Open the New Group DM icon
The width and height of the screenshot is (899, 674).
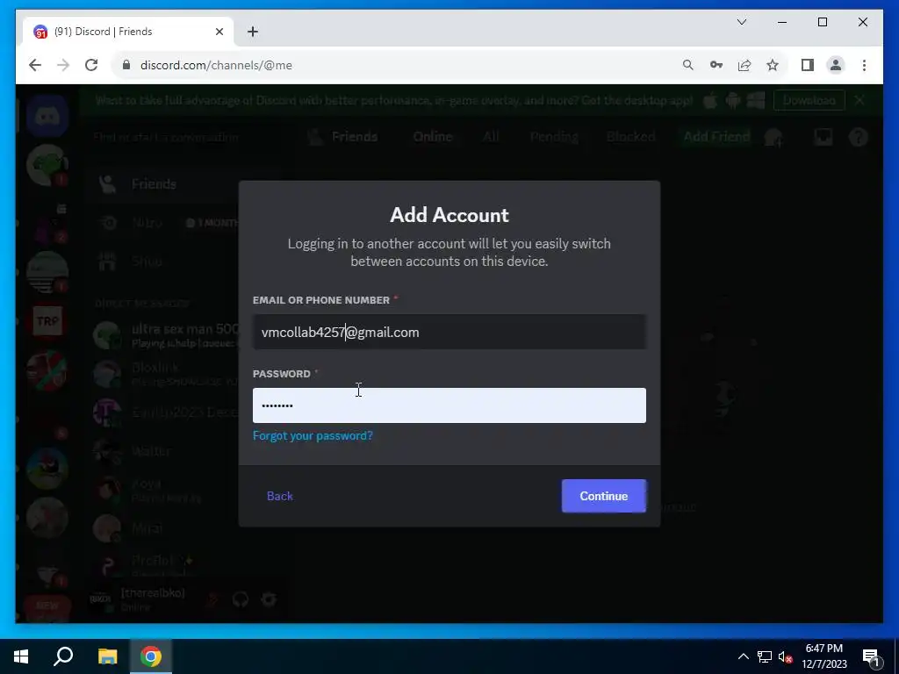coord(773,137)
